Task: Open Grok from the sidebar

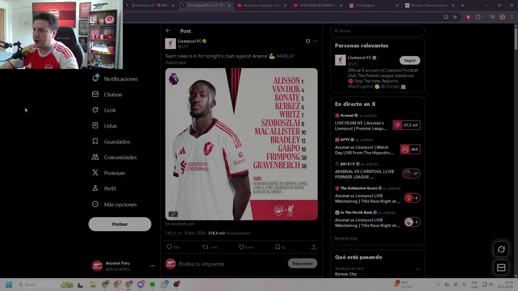Action: [104, 110]
